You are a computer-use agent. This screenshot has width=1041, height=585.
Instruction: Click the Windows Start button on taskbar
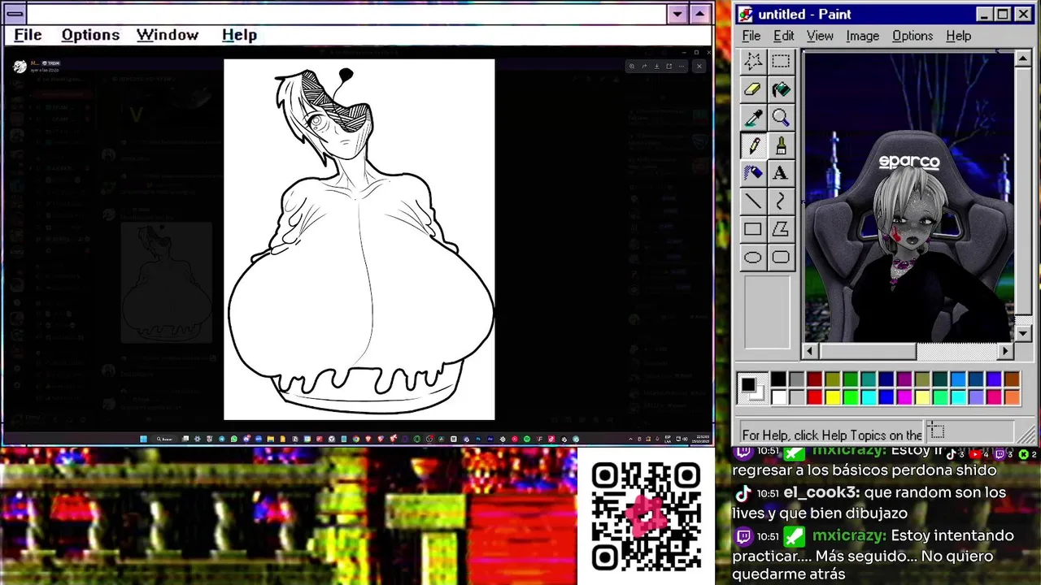pos(143,439)
